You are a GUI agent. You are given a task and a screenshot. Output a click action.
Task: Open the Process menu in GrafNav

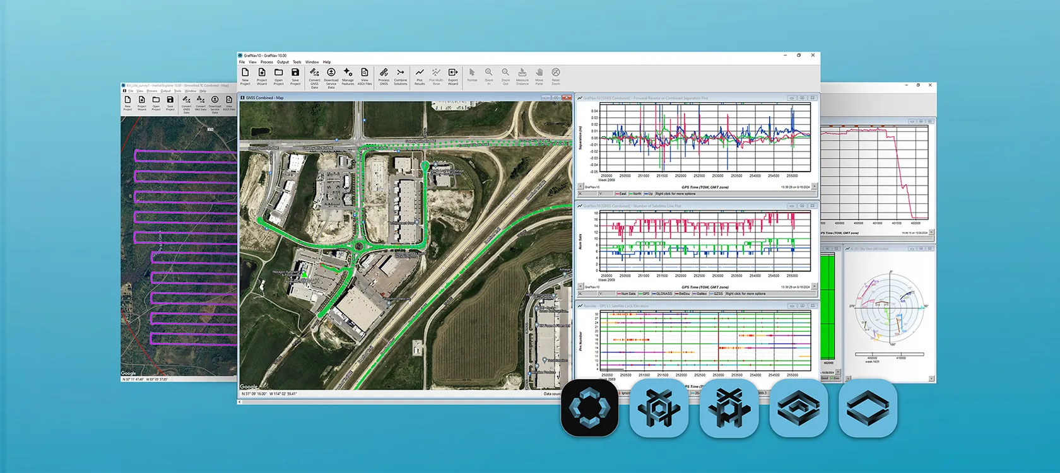tap(267, 62)
